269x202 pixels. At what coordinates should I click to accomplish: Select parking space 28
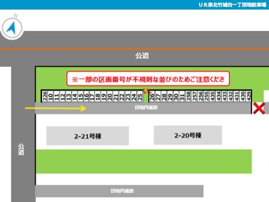point(164,96)
